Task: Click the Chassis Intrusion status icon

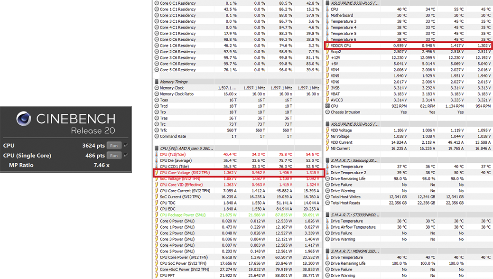Action: click(327, 112)
